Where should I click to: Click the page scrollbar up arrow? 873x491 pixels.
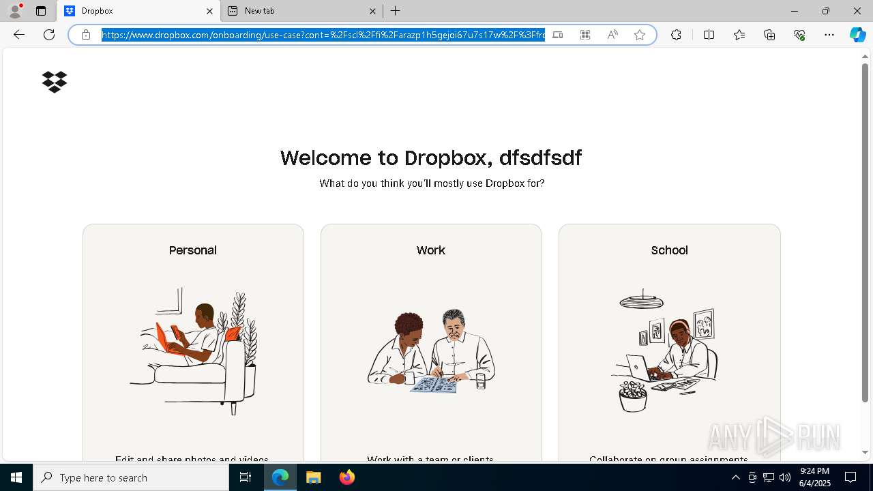865,56
